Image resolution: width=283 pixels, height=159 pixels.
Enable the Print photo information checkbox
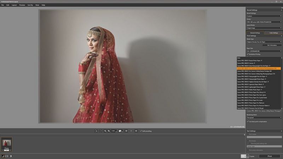pyautogui.click(x=248, y=150)
